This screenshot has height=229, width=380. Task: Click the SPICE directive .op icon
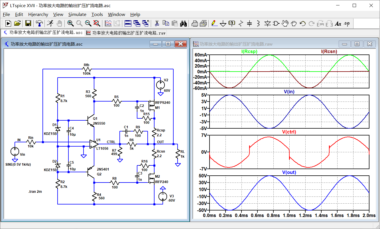tap(347, 23)
